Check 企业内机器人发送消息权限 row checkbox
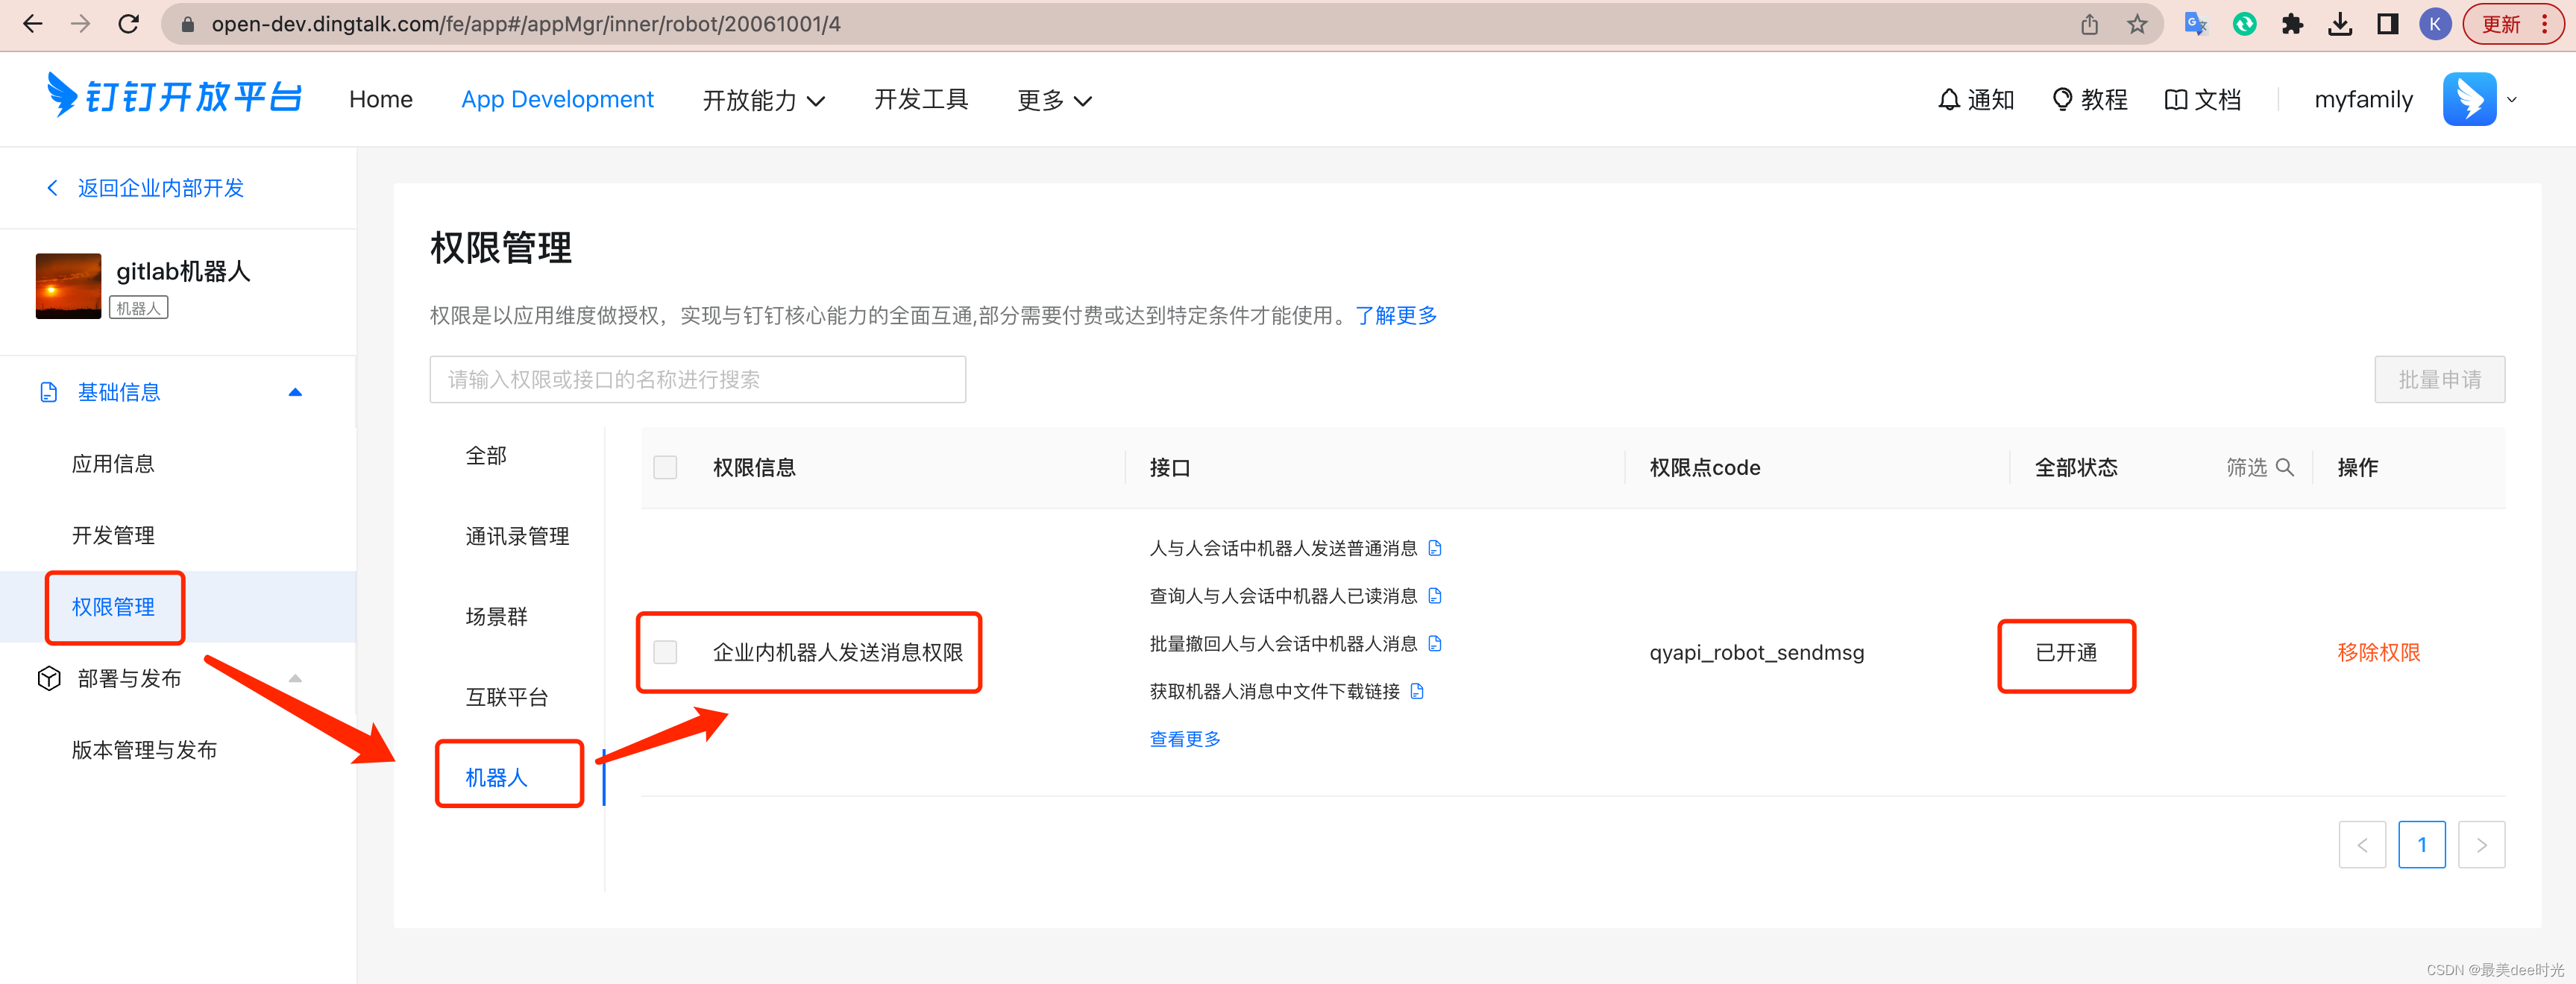This screenshot has width=2576, height=984. [665, 653]
